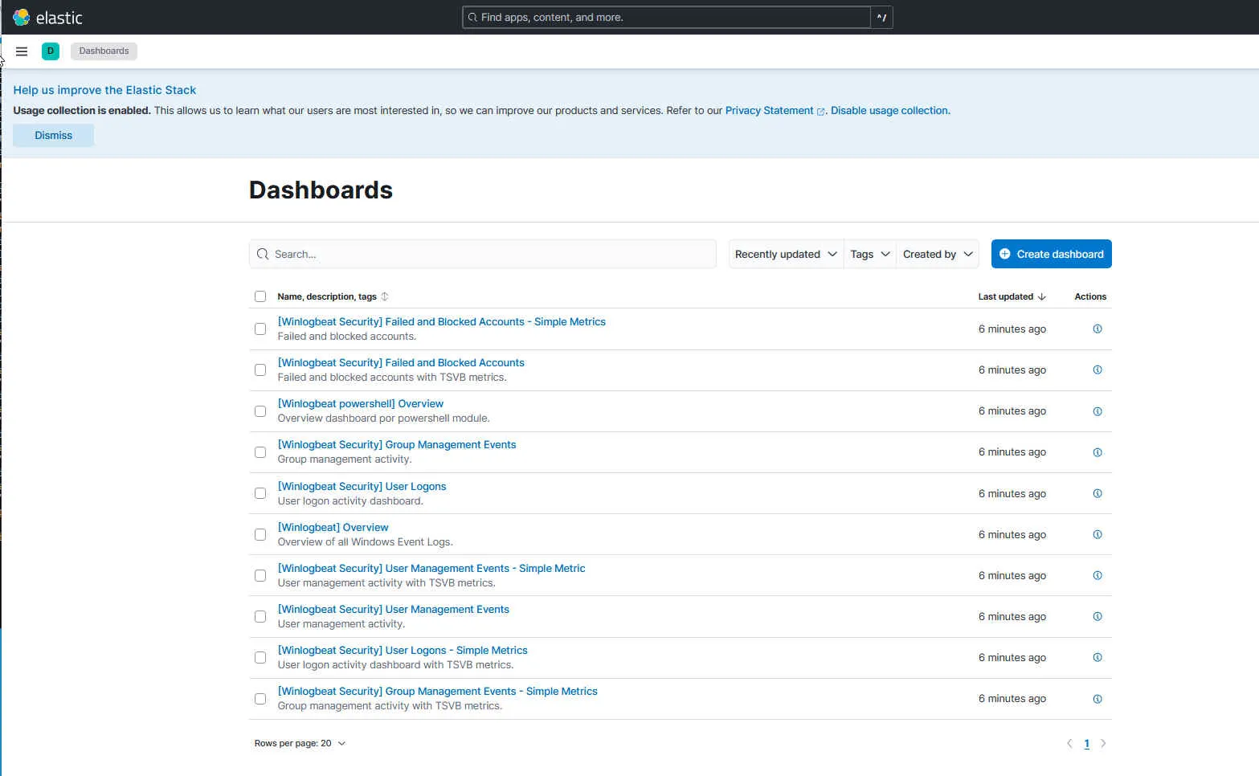This screenshot has width=1259, height=776.
Task: Open info for Failed and Blocked Accounts - Simple Metrics
Action: [x=1098, y=329]
